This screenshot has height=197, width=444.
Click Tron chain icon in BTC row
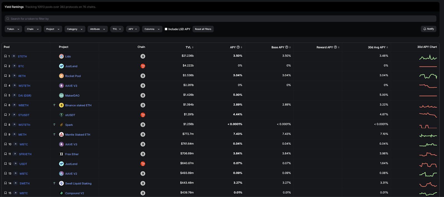143,66
